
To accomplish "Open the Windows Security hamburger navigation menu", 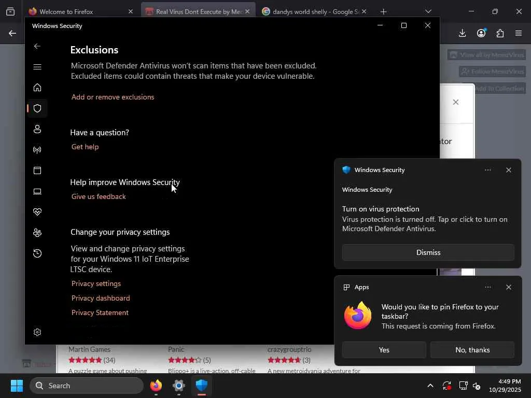I will tap(37, 67).
